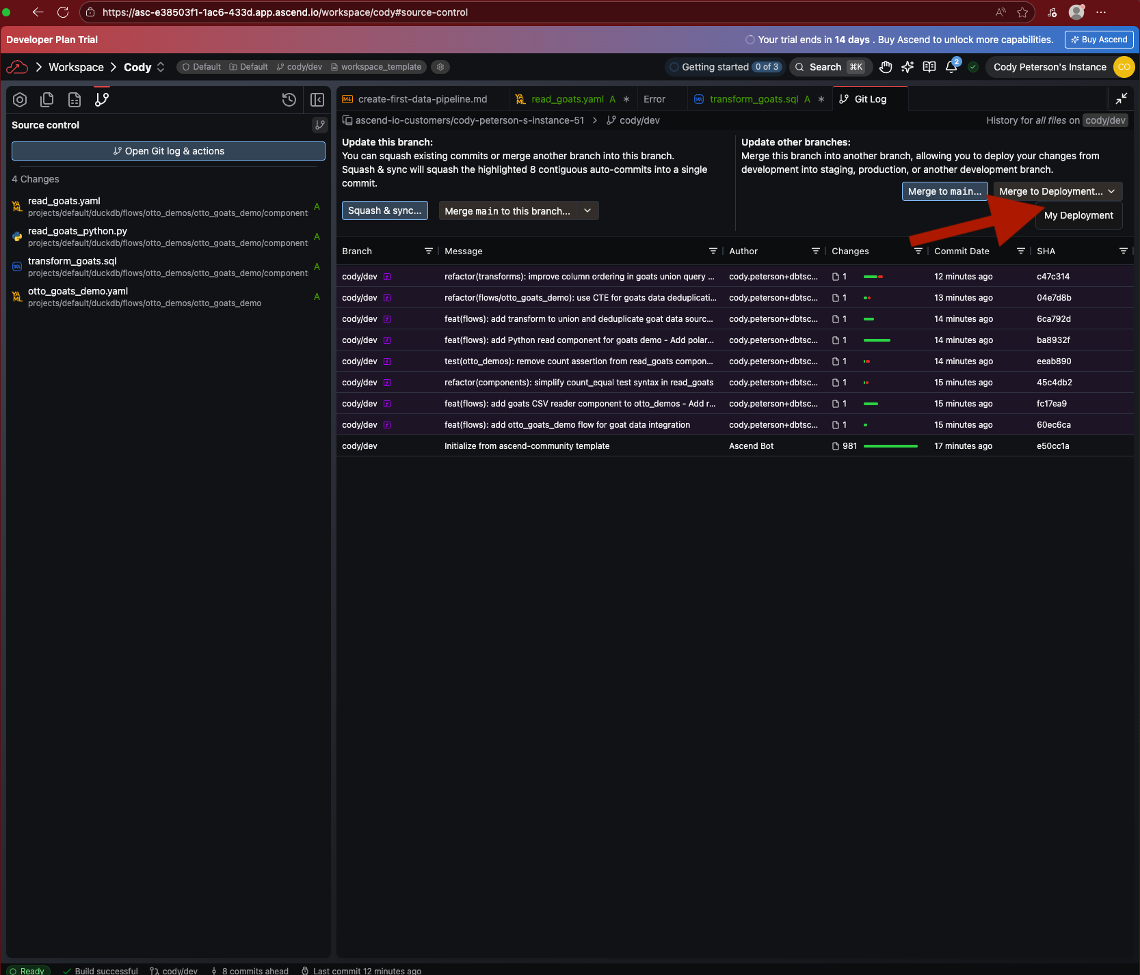The width and height of the screenshot is (1140, 975).
Task: Open the Merge to Deployment dropdown
Action: pos(1058,191)
